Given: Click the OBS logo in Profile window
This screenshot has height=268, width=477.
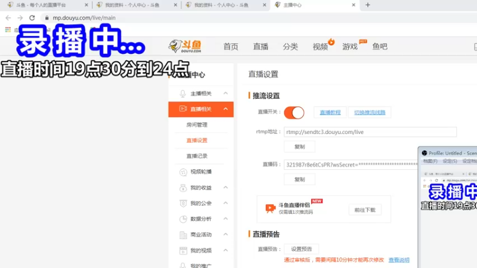Looking at the screenshot, I should 425,153.
